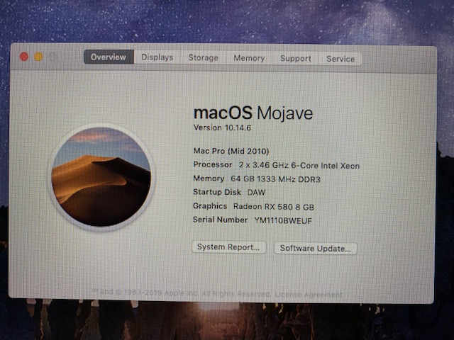Switch to the Displays tab
The width and height of the screenshot is (454, 340).
157,57
